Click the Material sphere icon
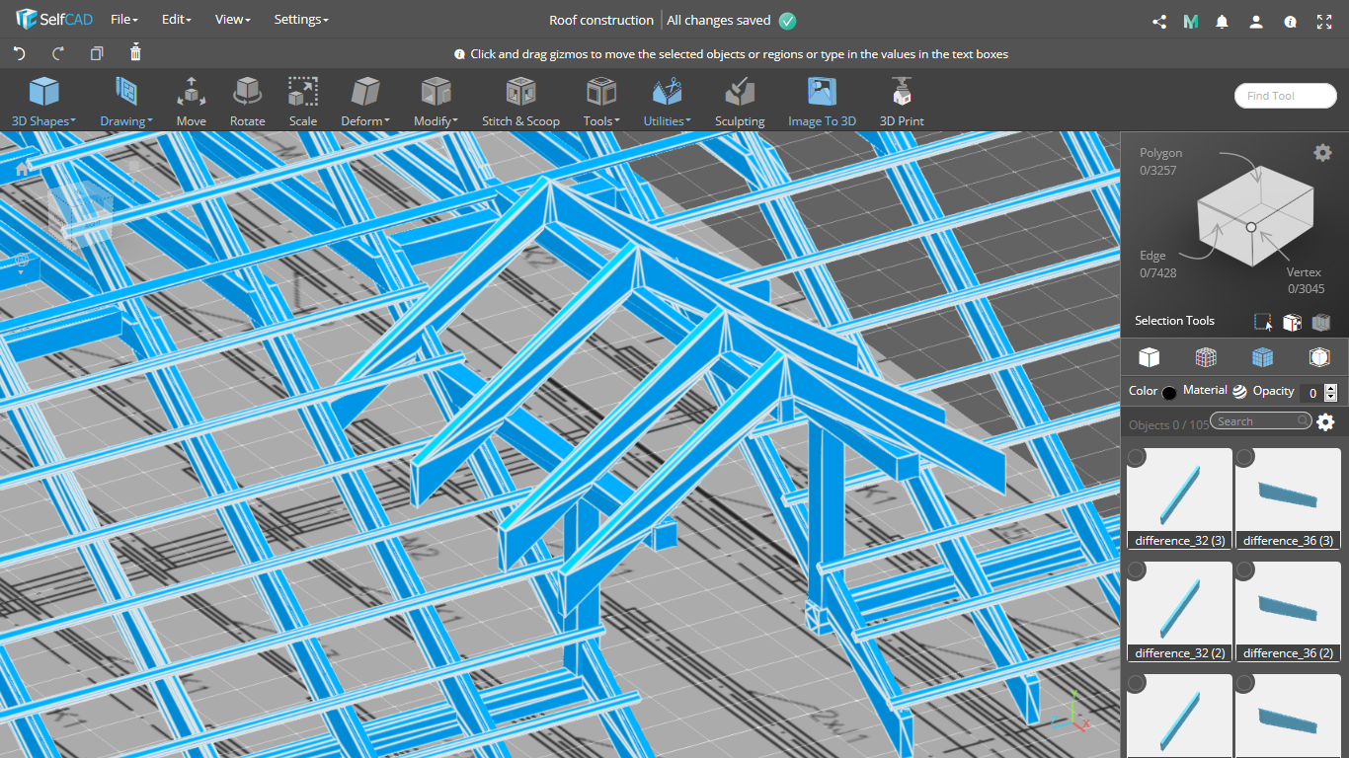The width and height of the screenshot is (1349, 758). tap(1239, 391)
